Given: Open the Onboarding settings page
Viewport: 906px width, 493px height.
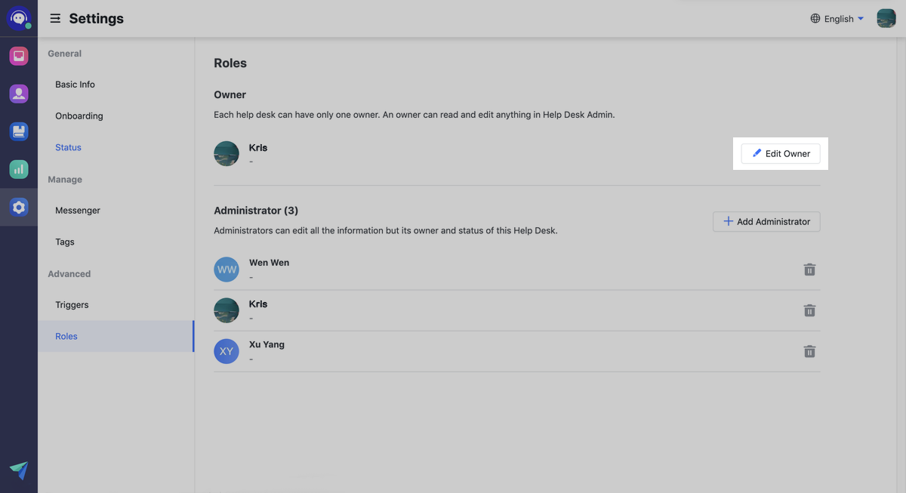Looking at the screenshot, I should (79, 116).
